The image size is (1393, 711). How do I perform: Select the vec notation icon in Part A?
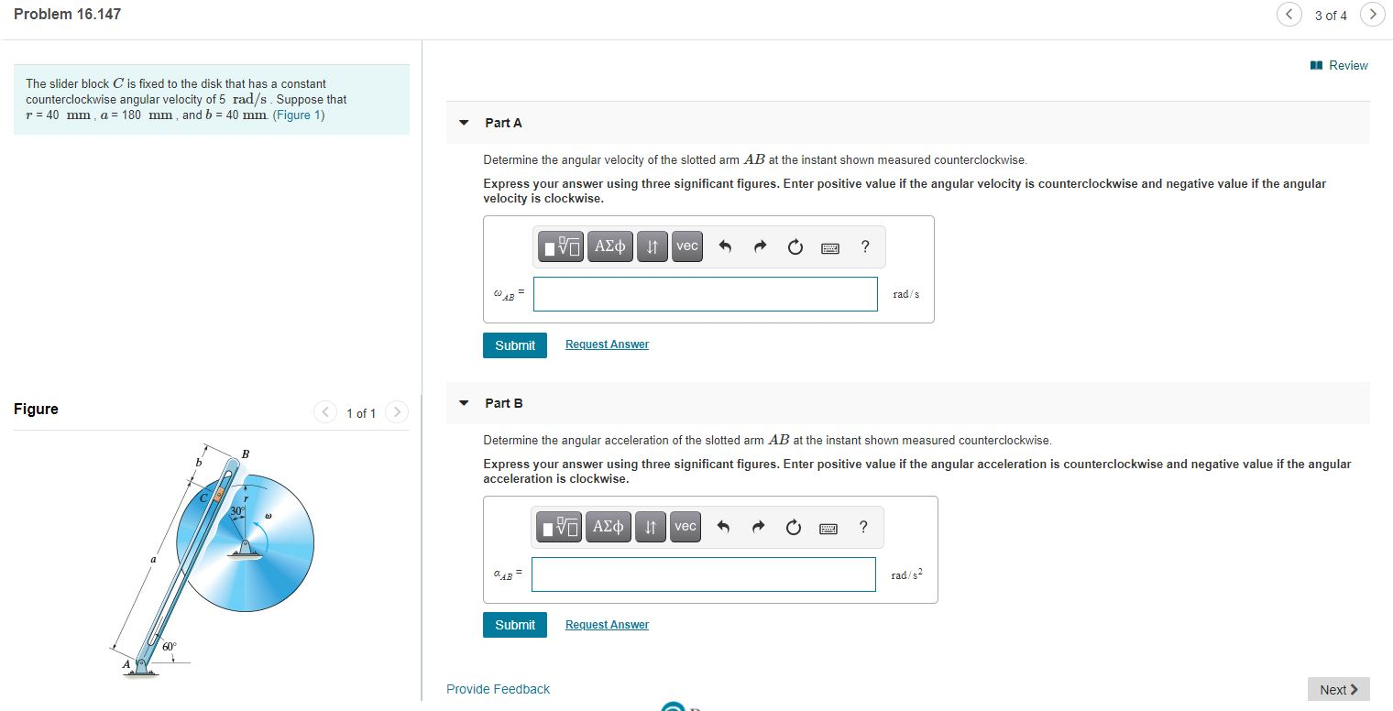686,246
